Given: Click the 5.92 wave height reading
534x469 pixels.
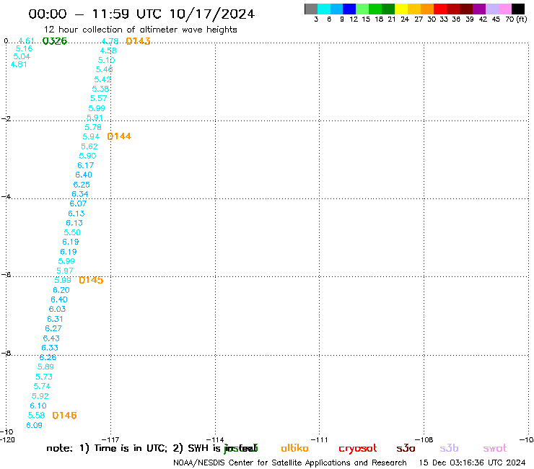Looking at the screenshot, I should click(40, 396).
